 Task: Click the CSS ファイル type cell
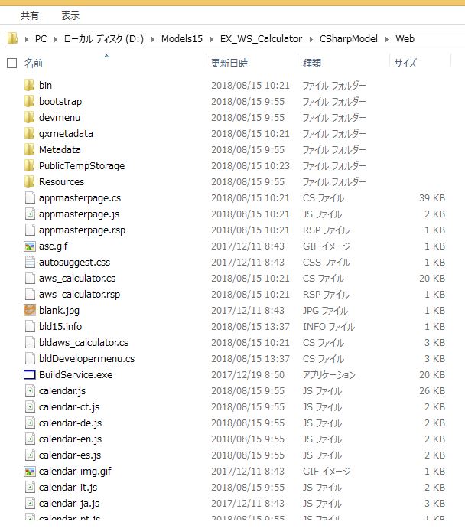tap(327, 263)
